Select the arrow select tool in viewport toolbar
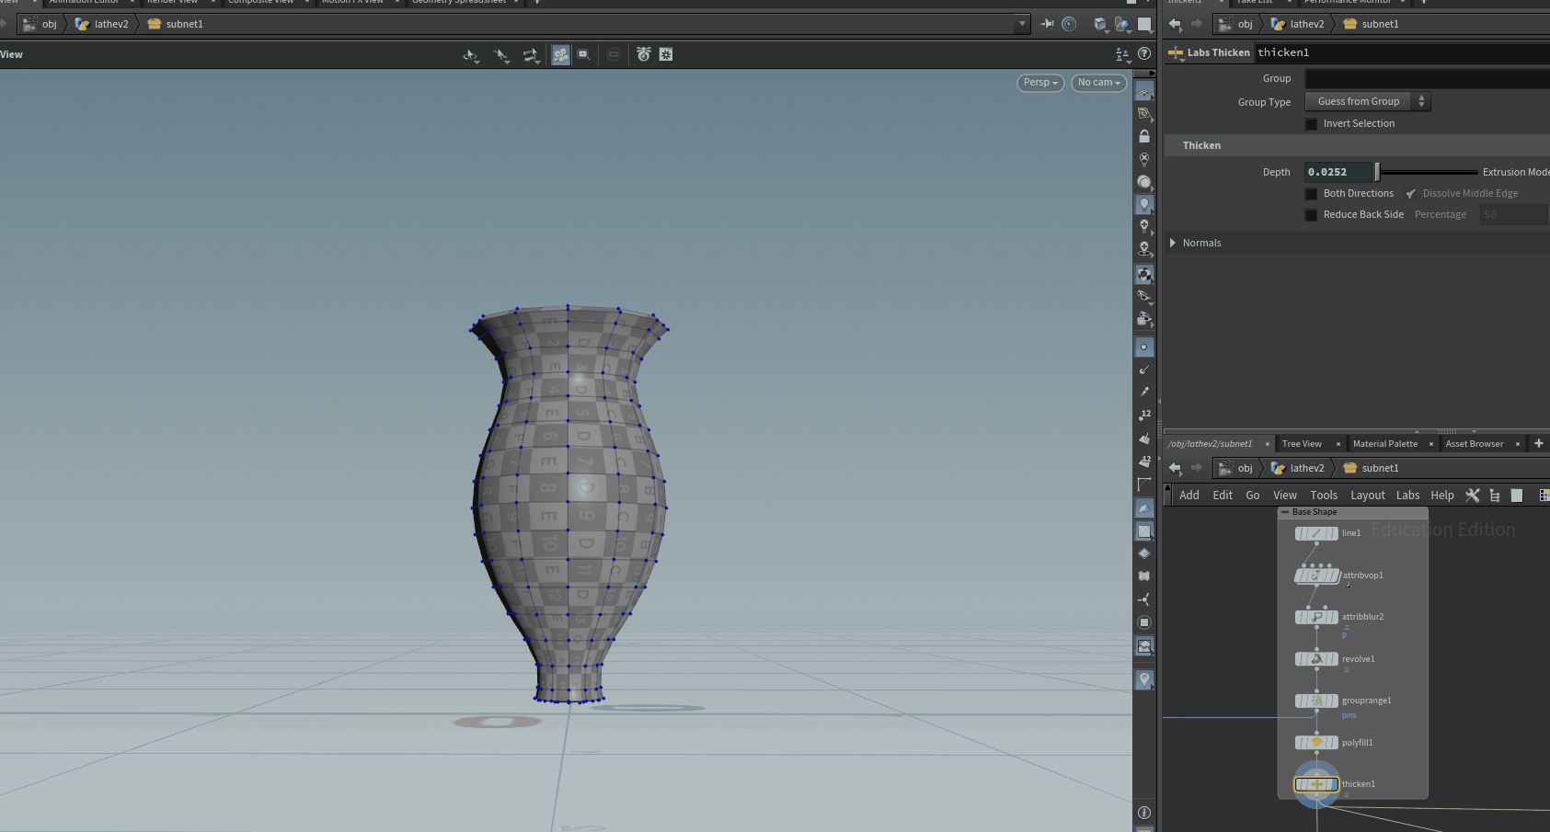The image size is (1550, 832). coord(501,55)
